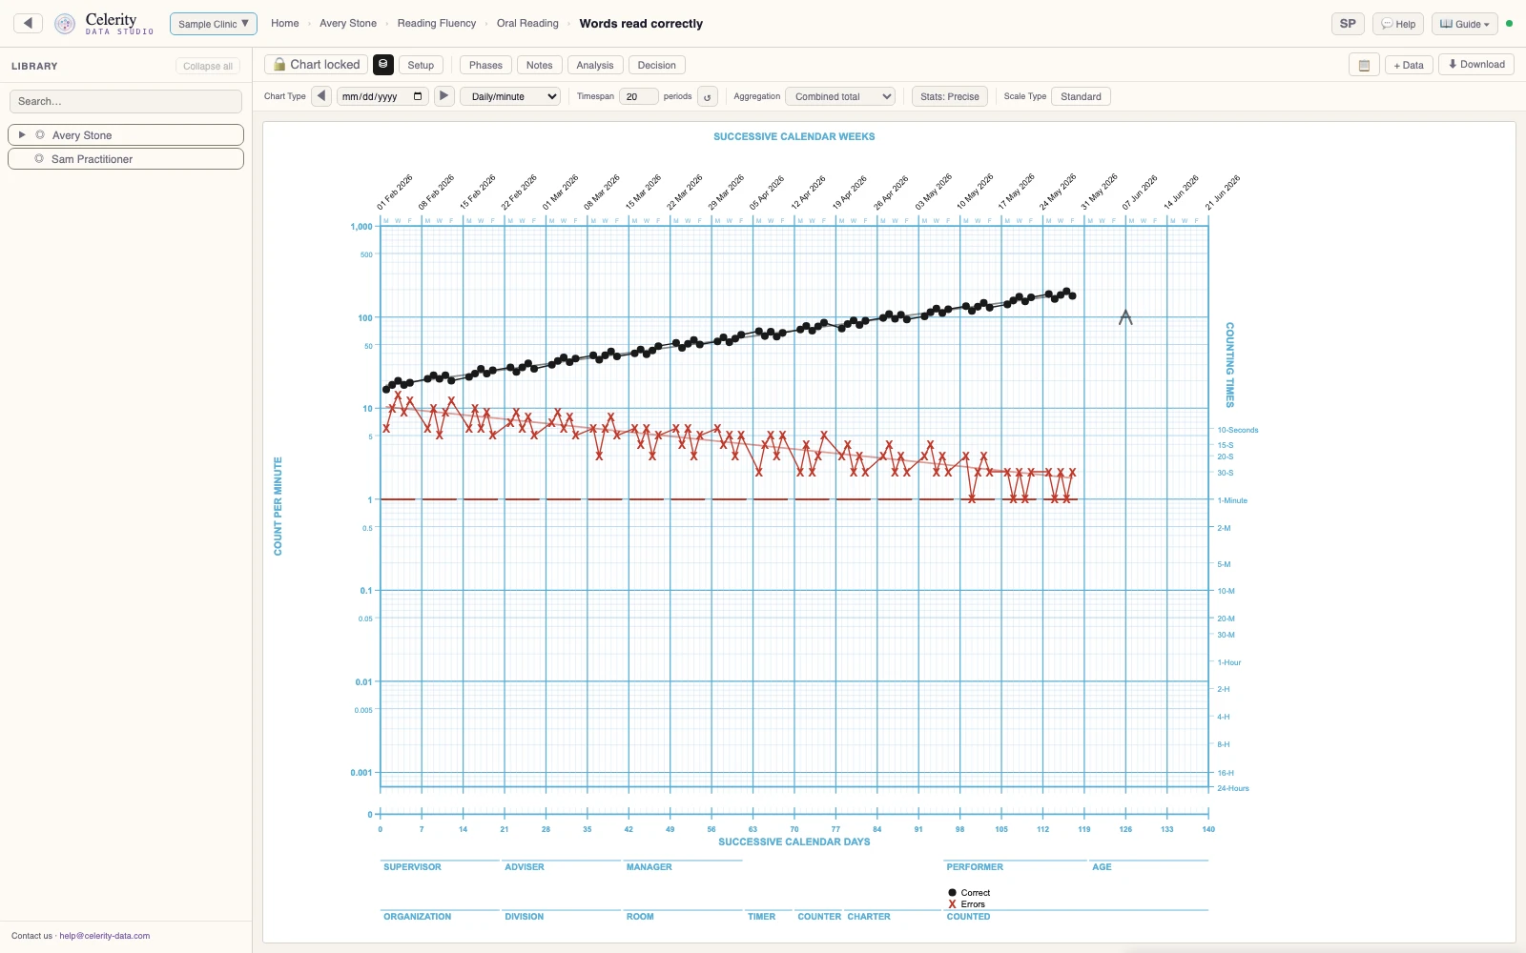Open Help chat

1398,24
